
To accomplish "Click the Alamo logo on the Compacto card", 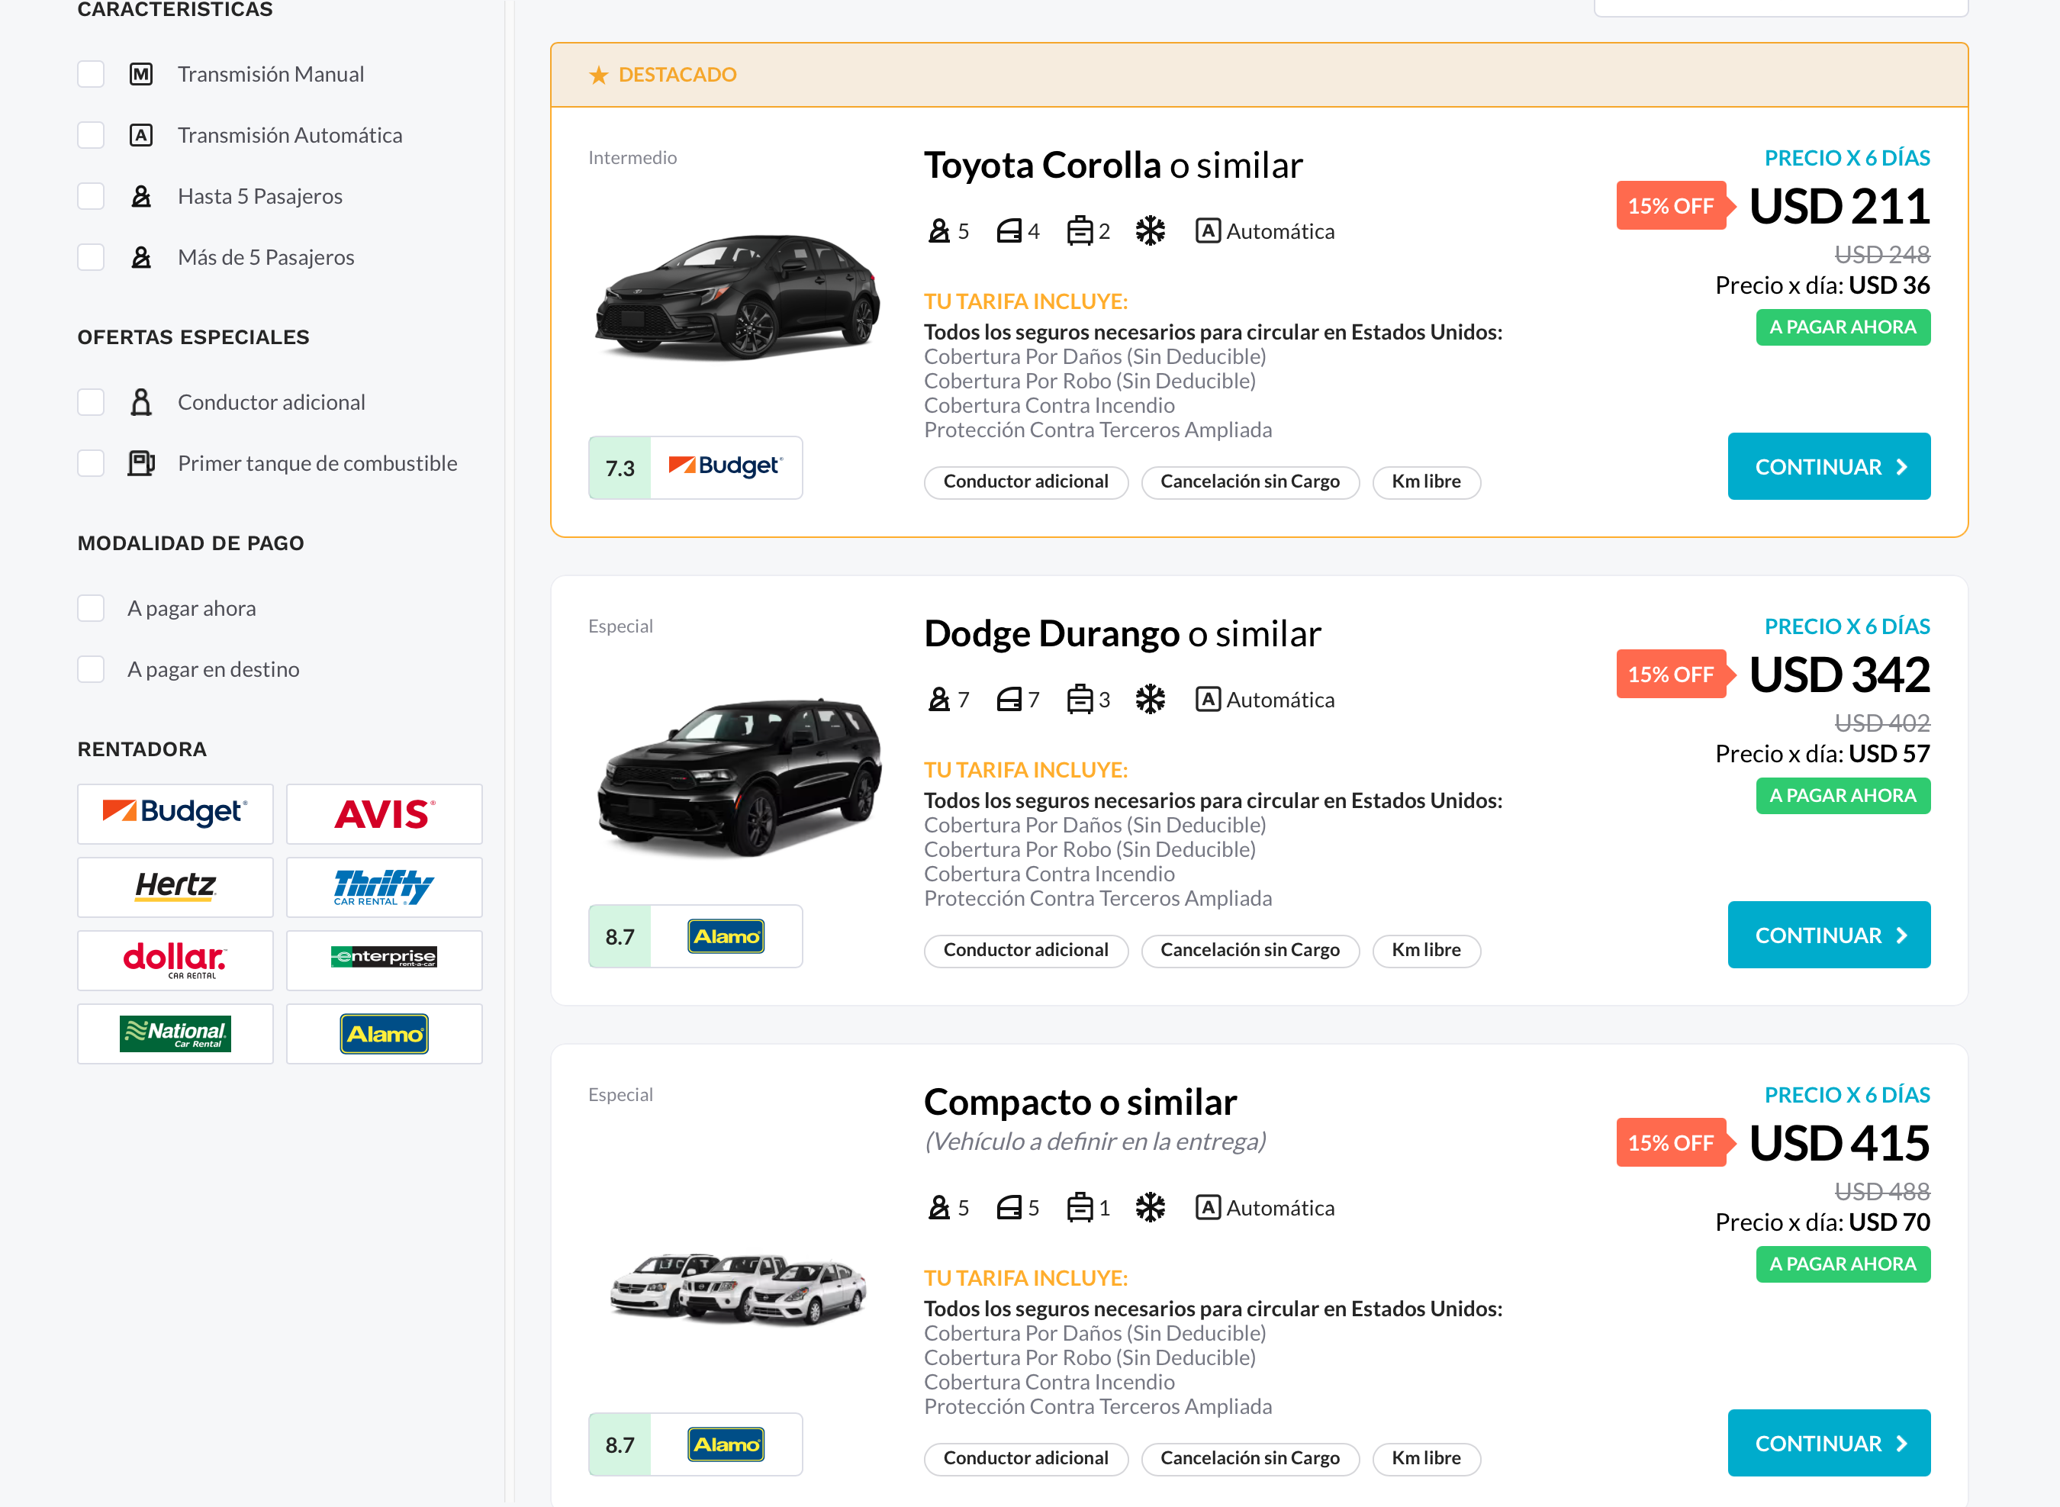I will pyautogui.click(x=726, y=1444).
